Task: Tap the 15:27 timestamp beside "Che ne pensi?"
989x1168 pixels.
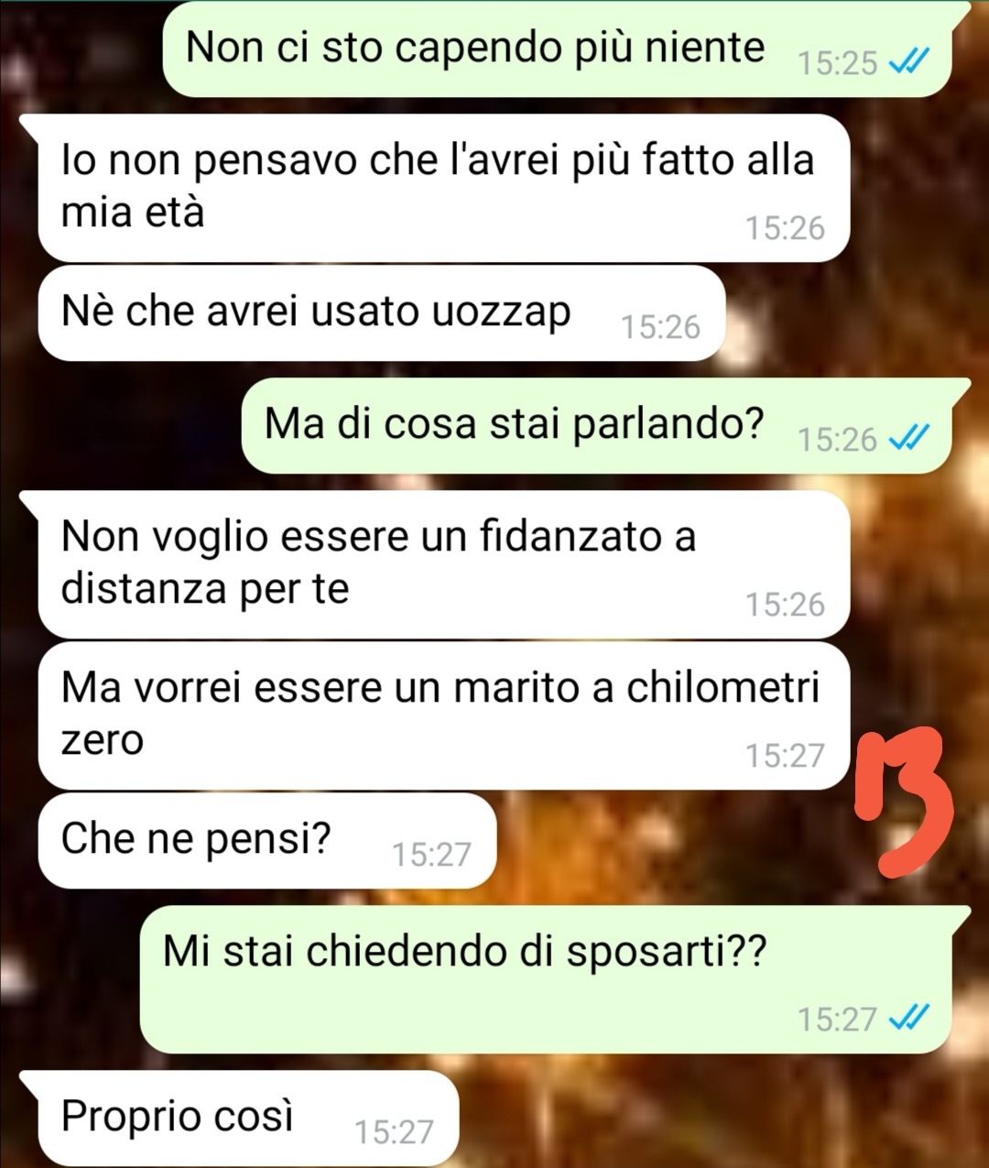Action: pos(431,854)
